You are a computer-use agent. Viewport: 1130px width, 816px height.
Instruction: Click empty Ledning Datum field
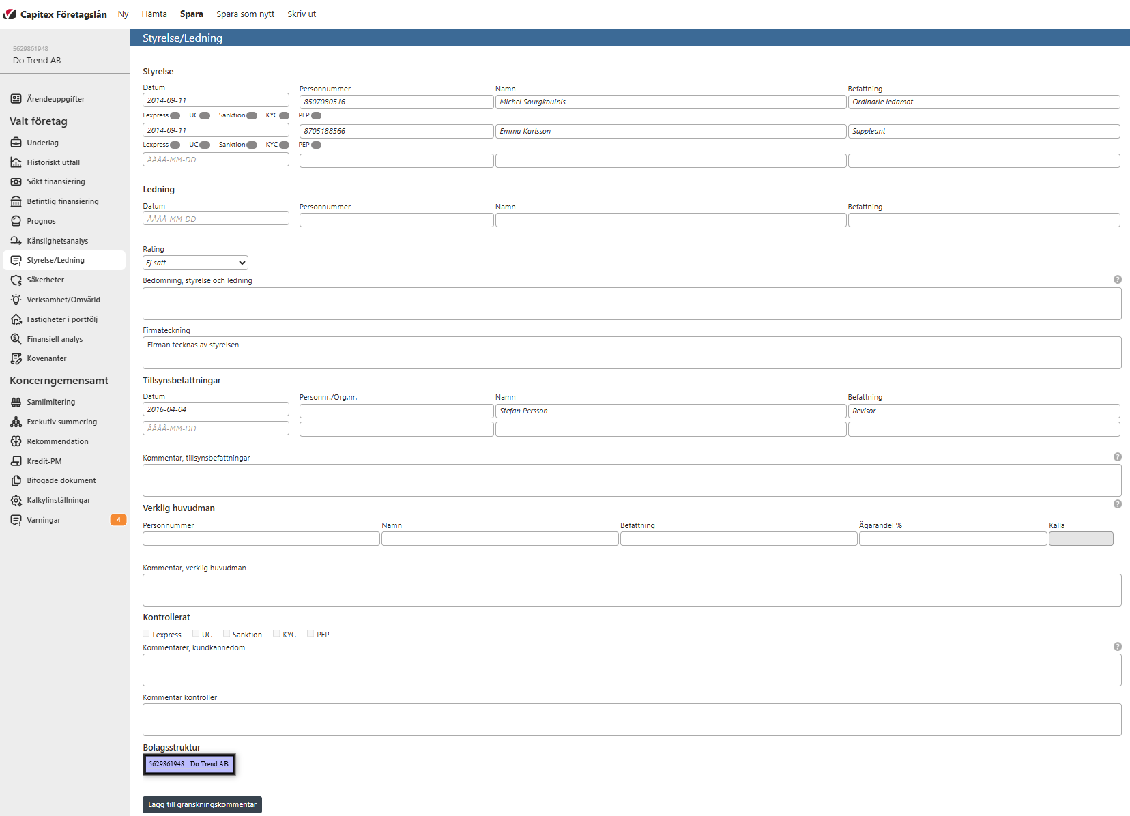(x=216, y=218)
